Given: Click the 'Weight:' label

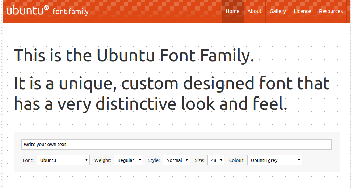Looking at the screenshot, I should [103, 160].
